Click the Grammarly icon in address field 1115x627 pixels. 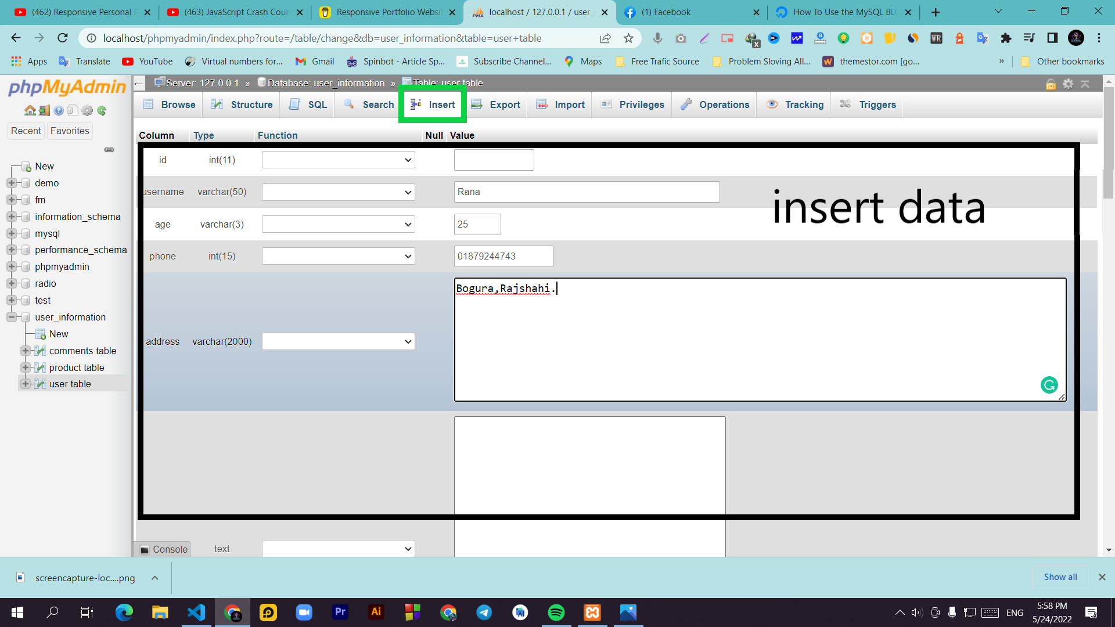click(x=1049, y=385)
